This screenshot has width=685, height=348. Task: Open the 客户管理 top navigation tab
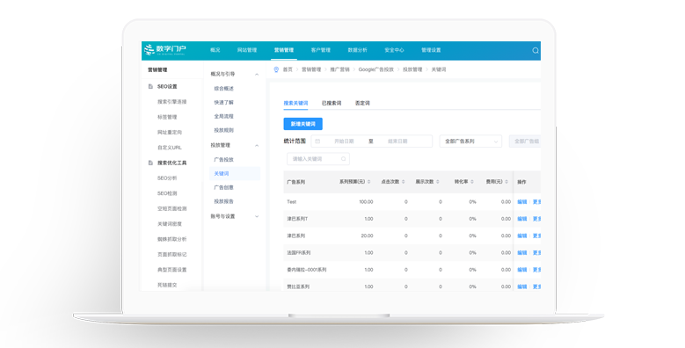pyautogui.click(x=321, y=50)
